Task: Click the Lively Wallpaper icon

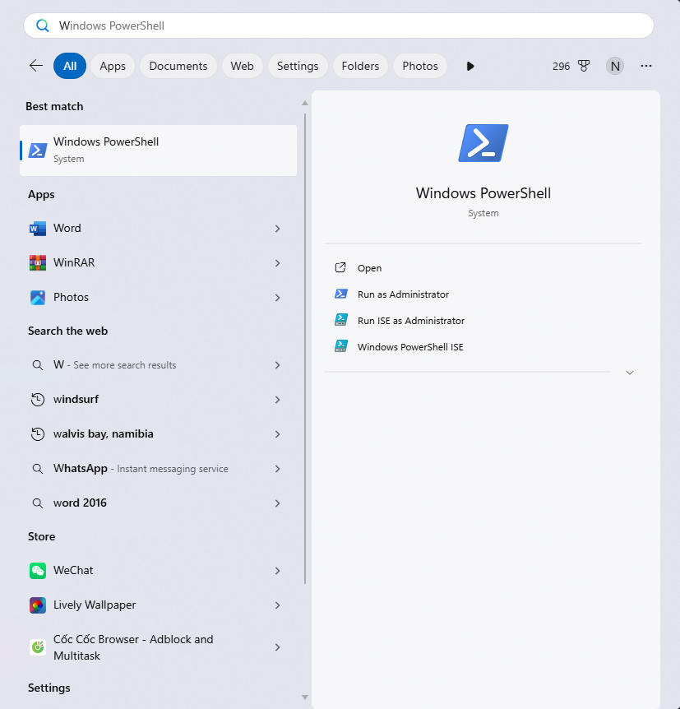Action: pyautogui.click(x=38, y=605)
